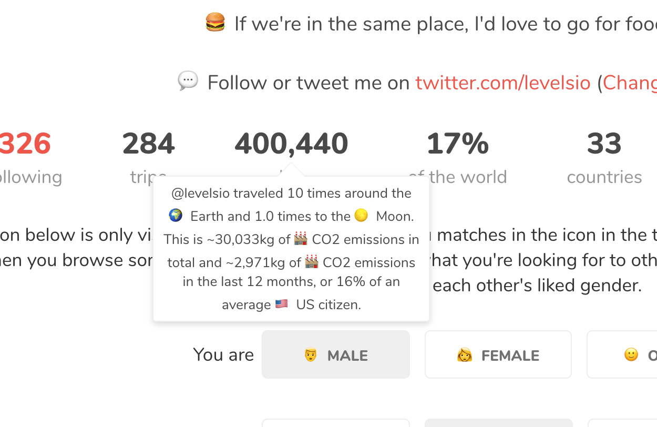Click the US flag emoji

tap(281, 304)
